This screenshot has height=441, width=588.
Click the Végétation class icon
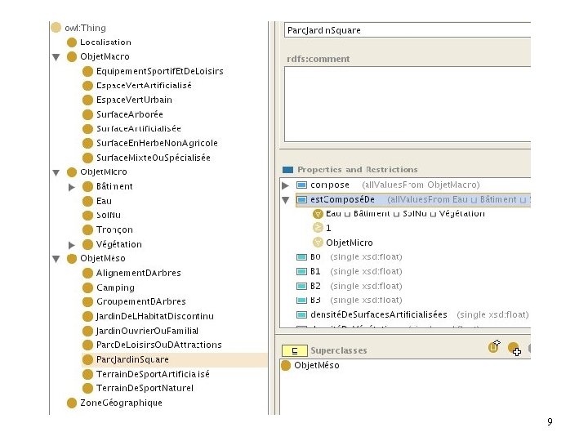87,244
